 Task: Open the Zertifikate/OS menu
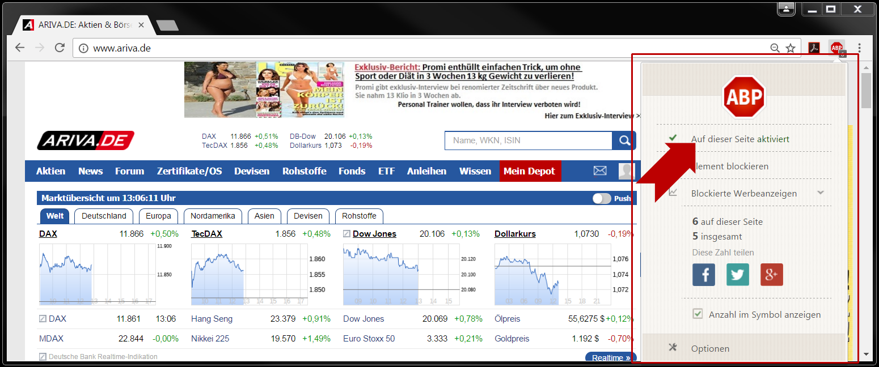click(x=189, y=171)
